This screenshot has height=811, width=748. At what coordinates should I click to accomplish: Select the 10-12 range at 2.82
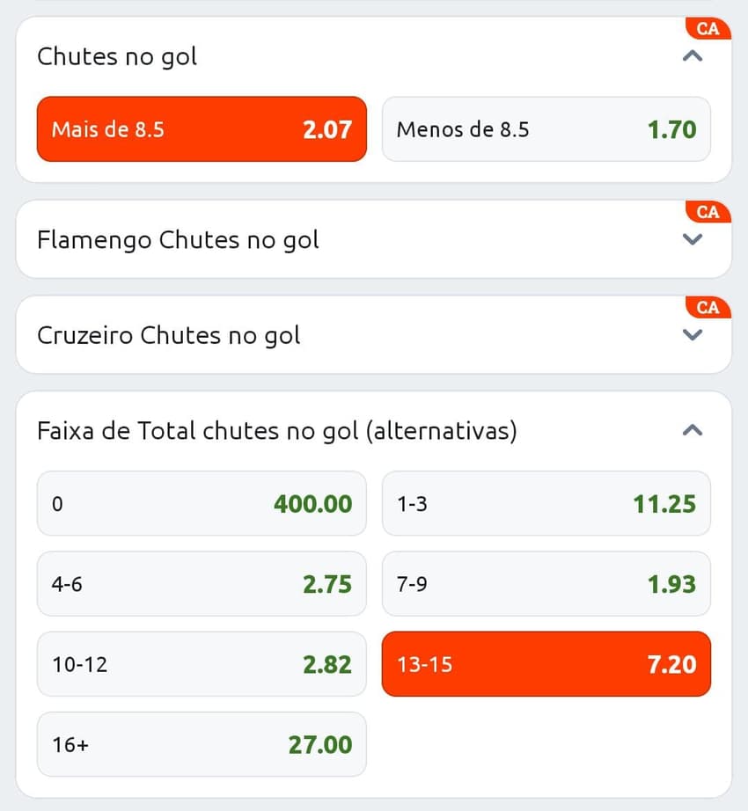coord(202,664)
